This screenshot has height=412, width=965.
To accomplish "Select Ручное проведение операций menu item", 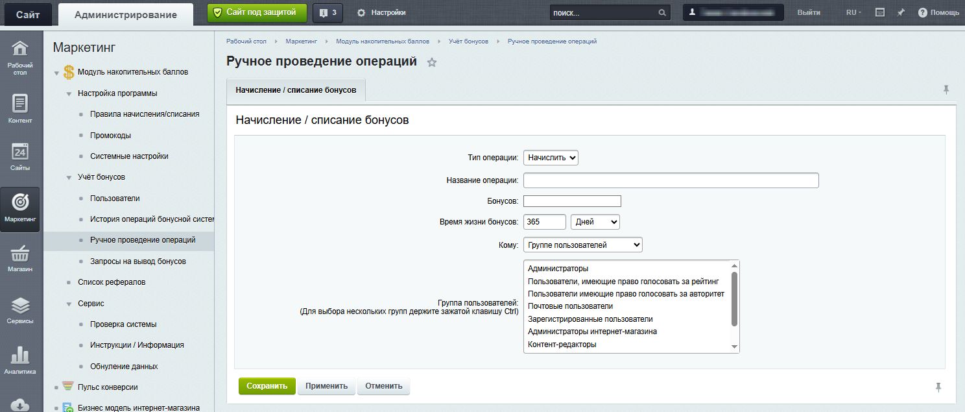I will coord(143,240).
